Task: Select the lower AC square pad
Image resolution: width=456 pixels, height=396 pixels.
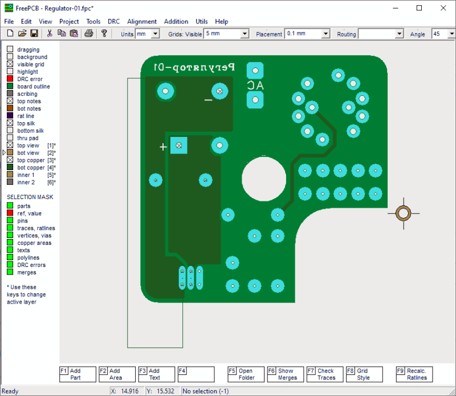Action: [x=255, y=100]
